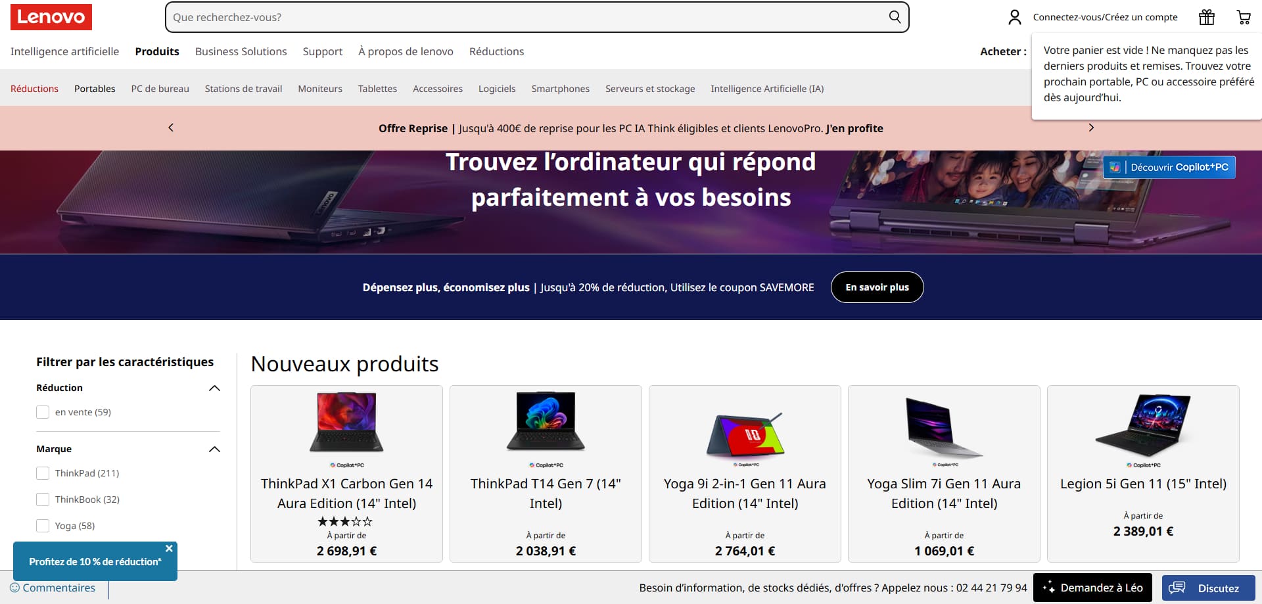Screen dimensions: 1262x604
Task: Select Intelligence Artificielle (IA) category
Action: pos(767,89)
